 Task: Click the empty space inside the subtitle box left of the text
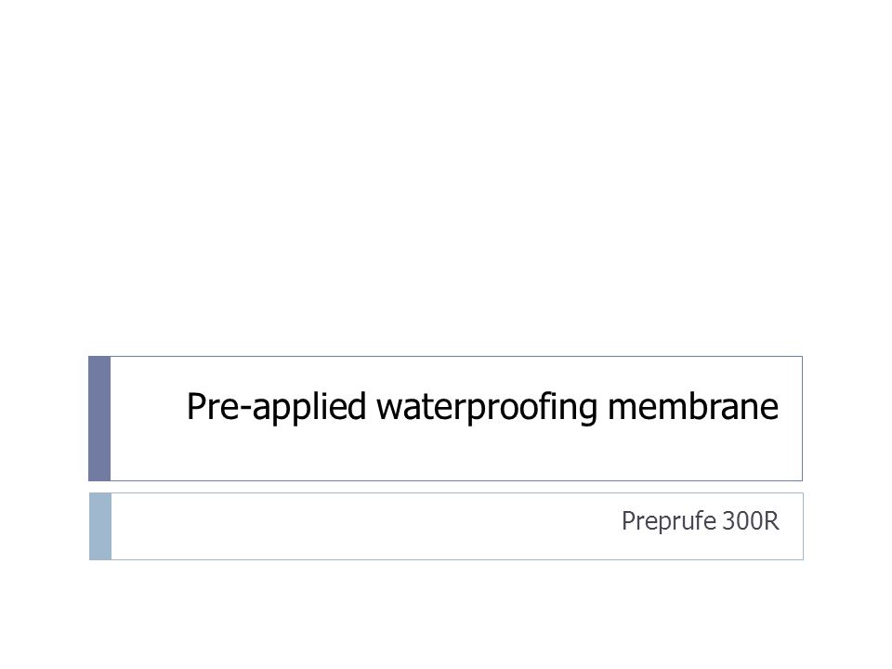(x=364, y=526)
